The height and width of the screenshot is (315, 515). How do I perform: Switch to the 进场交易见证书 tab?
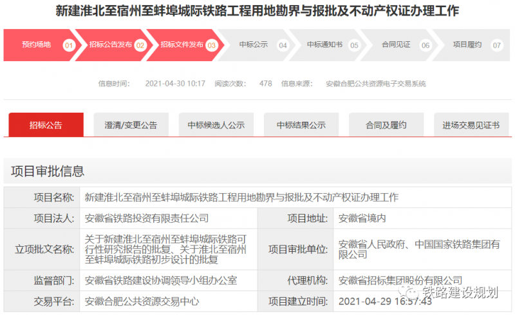(471, 125)
